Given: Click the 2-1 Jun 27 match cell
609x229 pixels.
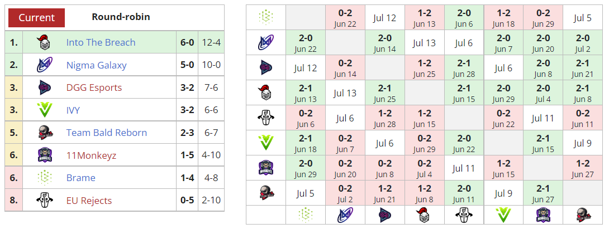Looking at the screenshot, I should pos(543,192).
